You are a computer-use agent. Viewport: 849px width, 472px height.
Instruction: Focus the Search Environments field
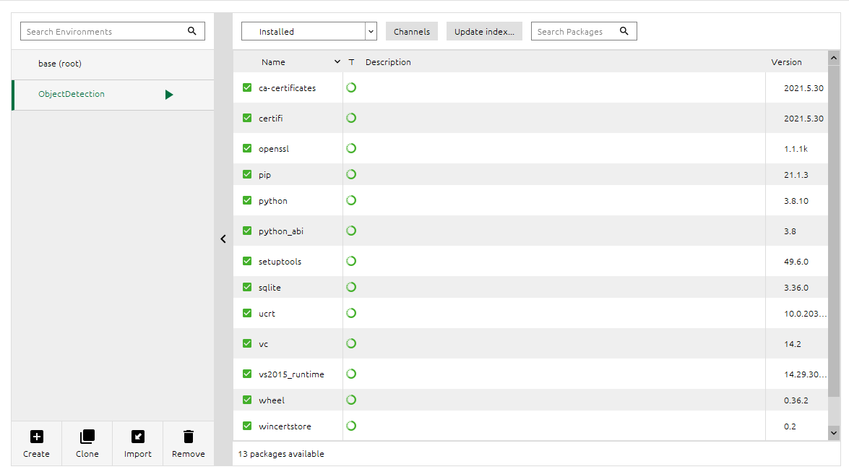tap(113, 31)
